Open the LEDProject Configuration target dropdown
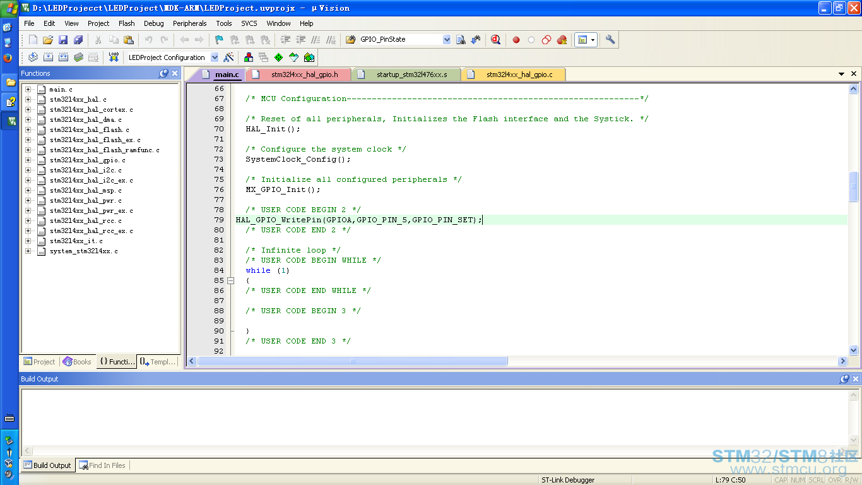This screenshot has height=485, width=862. click(x=215, y=57)
